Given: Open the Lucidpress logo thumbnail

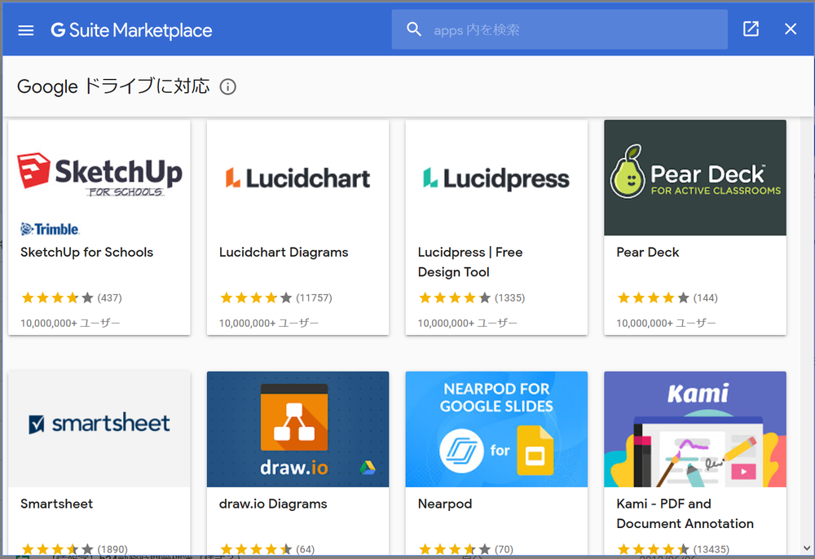Looking at the screenshot, I should pos(496,178).
